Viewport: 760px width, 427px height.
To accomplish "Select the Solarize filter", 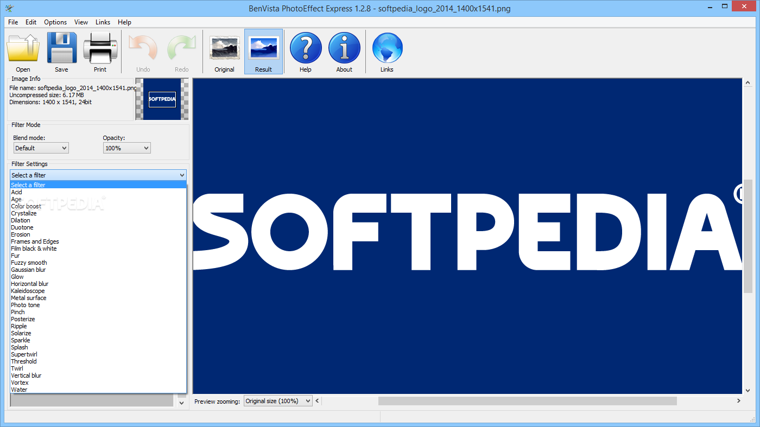I will 98,333.
